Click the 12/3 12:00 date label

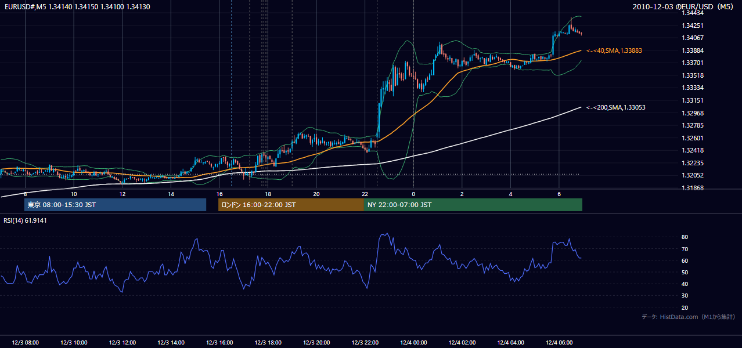click(x=123, y=343)
